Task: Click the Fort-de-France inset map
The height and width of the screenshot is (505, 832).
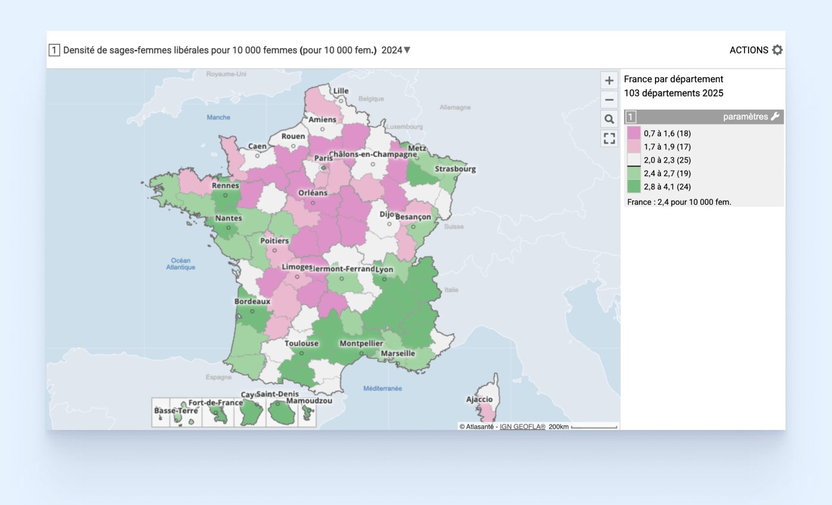Action: coord(217,412)
